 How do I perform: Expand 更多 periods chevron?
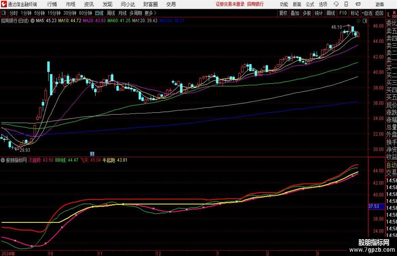[x=151, y=13]
